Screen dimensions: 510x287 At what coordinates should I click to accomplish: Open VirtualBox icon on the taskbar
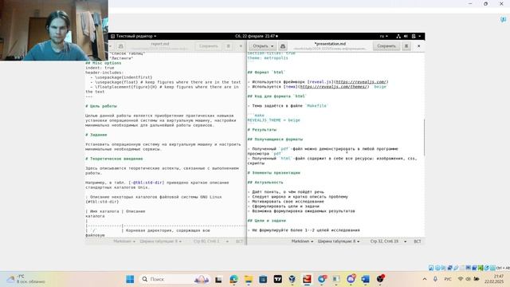(x=292, y=279)
